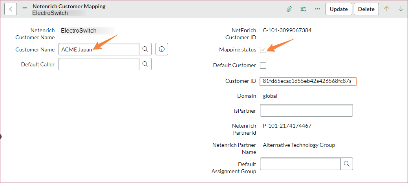Search Customer Name with lookup magnifier
Viewport: 408px width, 183px height.
click(x=145, y=49)
